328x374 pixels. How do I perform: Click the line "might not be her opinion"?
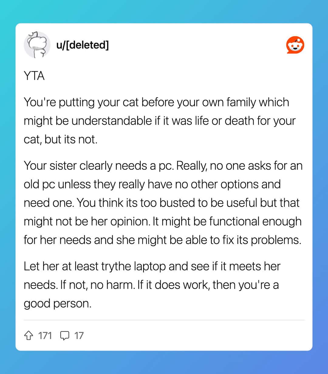[x=162, y=221]
